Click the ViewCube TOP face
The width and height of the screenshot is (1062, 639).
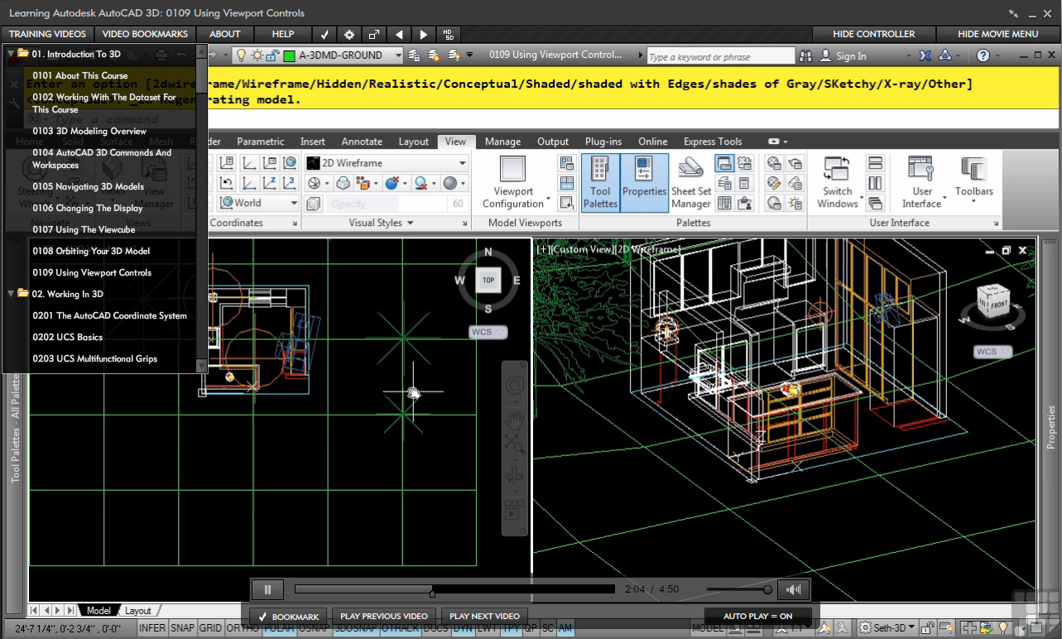click(x=488, y=280)
